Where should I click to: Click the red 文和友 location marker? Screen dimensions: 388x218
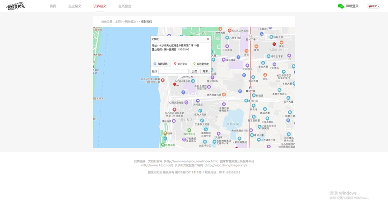[x=175, y=85]
